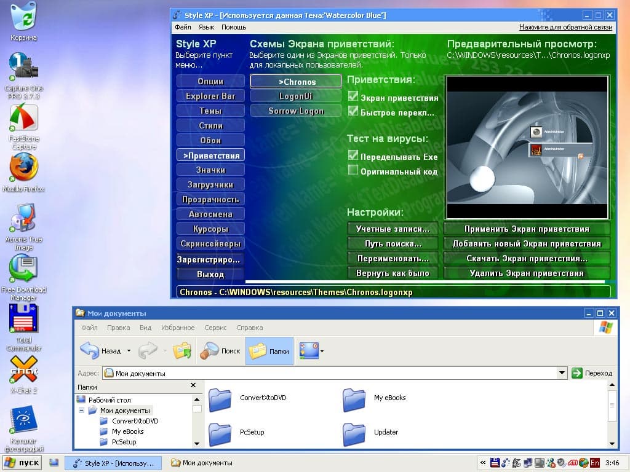
Task: Click the Нажмите для обратной связи link
Action: (x=566, y=27)
